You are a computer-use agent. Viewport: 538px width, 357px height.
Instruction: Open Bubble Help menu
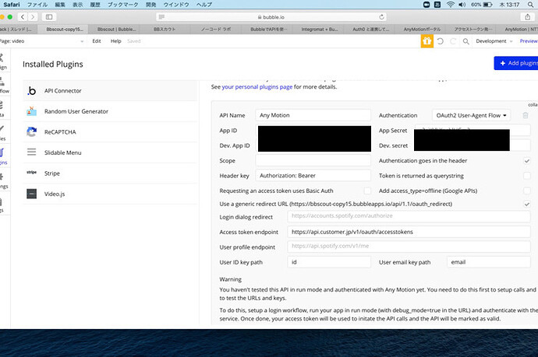coord(115,41)
